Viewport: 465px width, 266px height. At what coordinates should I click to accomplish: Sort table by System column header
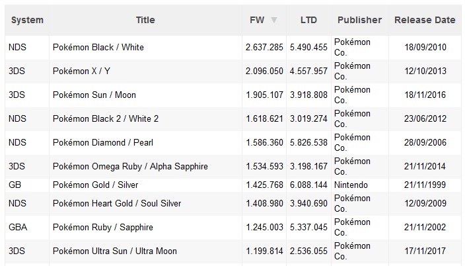pos(27,20)
